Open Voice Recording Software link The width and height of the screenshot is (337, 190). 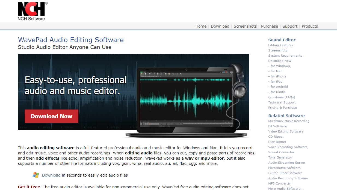point(288,147)
